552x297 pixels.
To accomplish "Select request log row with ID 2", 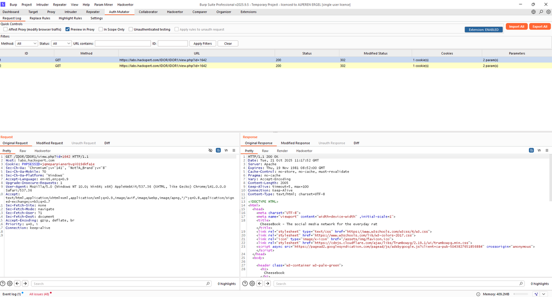I will pos(276,66).
